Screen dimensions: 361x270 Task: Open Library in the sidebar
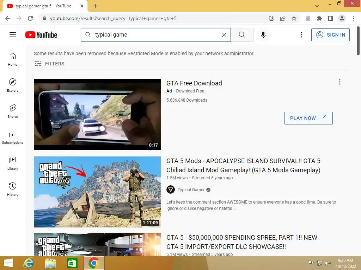(x=13, y=163)
